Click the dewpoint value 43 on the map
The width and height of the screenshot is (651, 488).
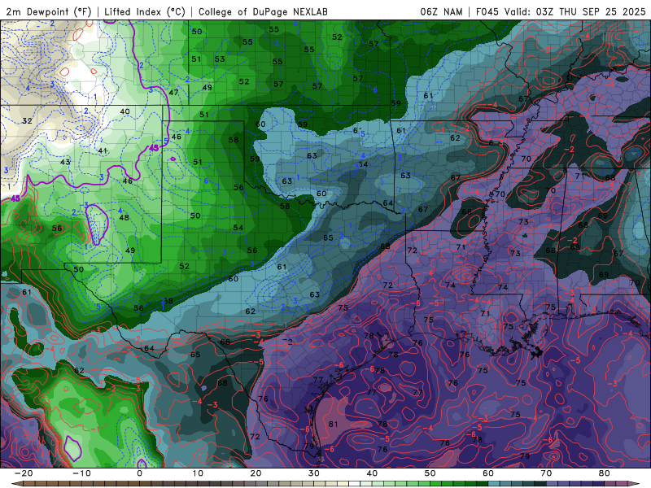pyautogui.click(x=65, y=162)
